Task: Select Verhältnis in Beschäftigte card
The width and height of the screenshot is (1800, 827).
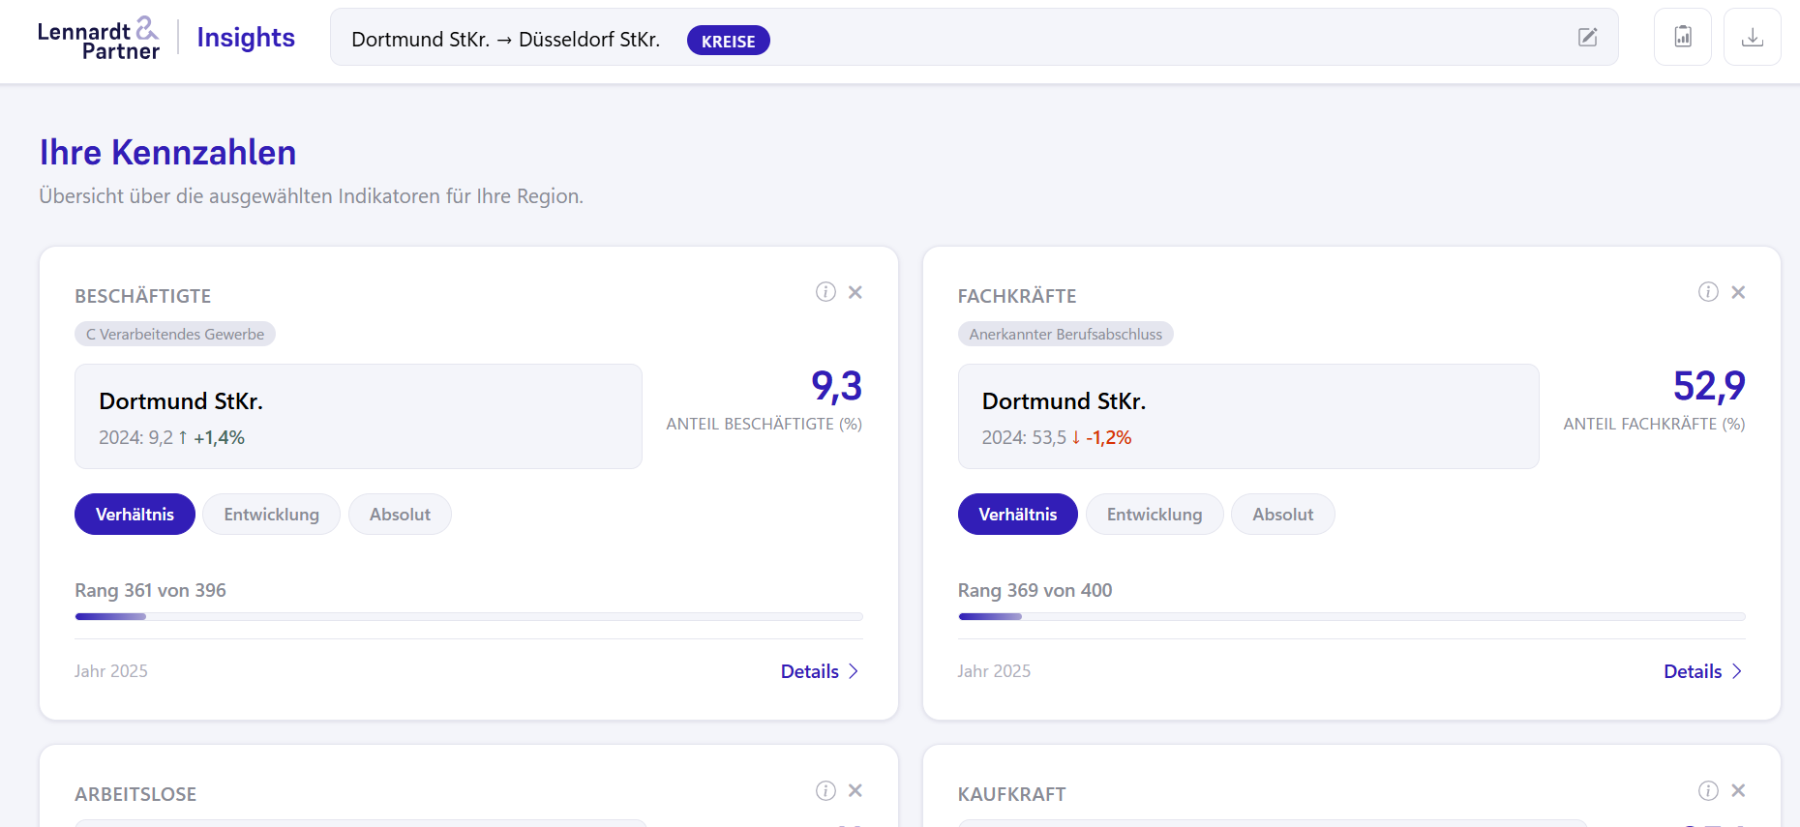Action: (x=135, y=514)
